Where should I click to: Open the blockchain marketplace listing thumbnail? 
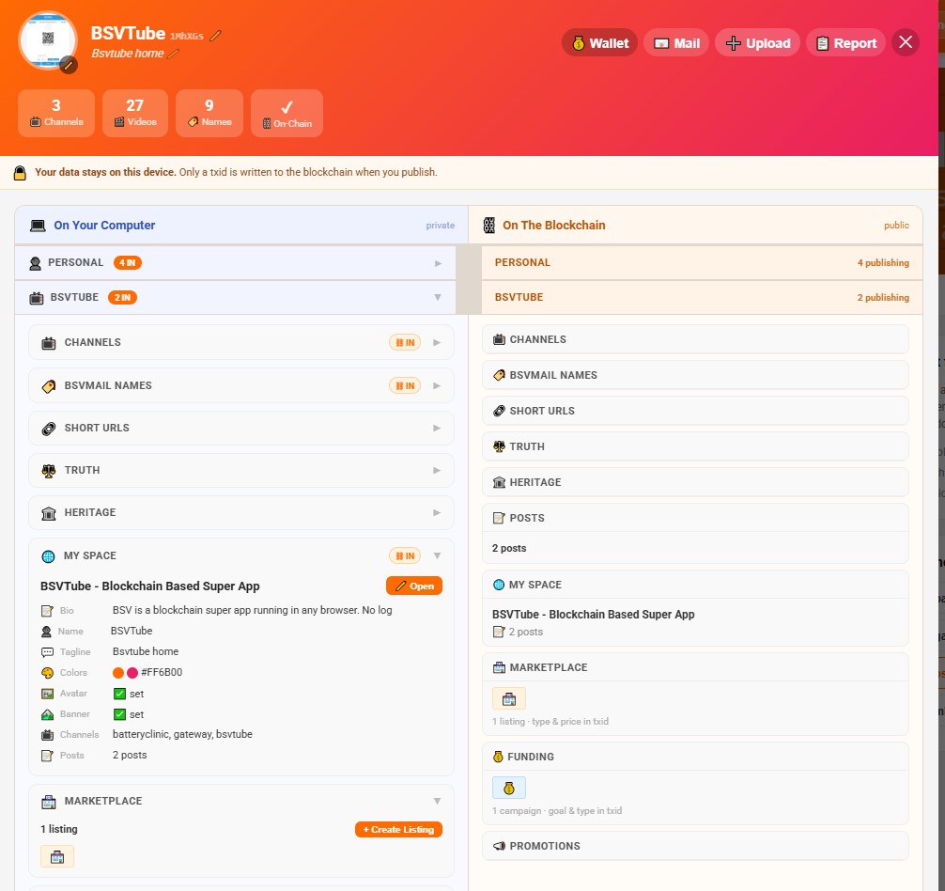509,698
